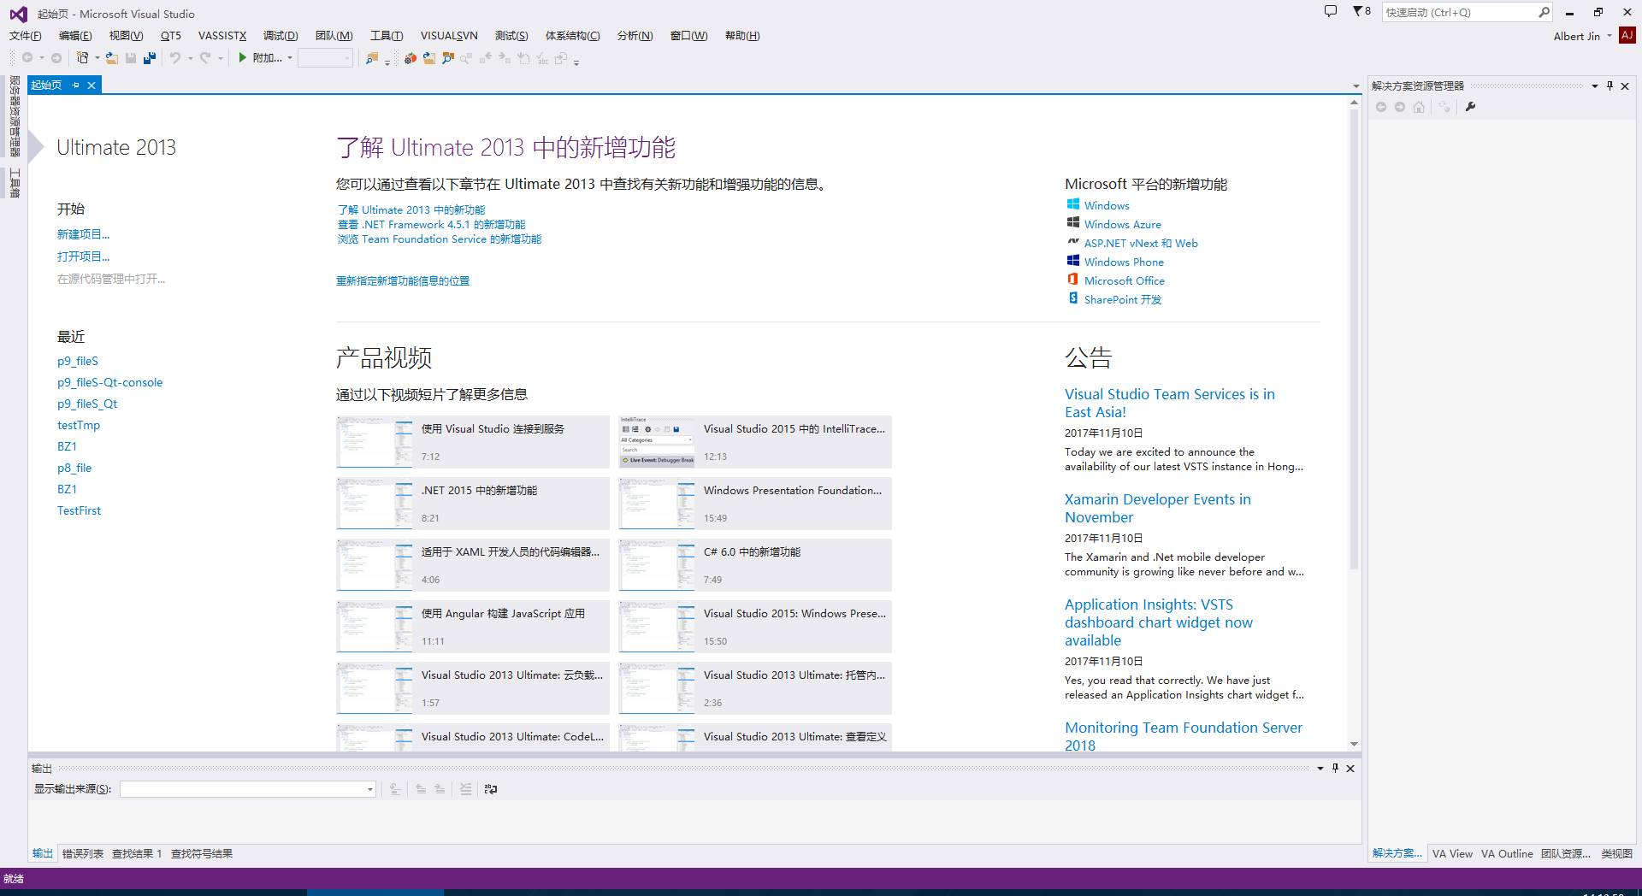Screen dimensions: 1642x896
Task: Open the notifications flag showing 8
Action: (1361, 12)
